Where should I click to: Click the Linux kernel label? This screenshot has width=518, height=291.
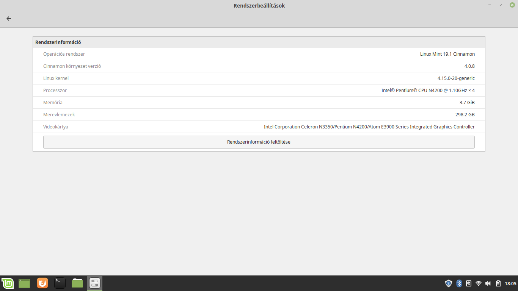[x=56, y=78]
